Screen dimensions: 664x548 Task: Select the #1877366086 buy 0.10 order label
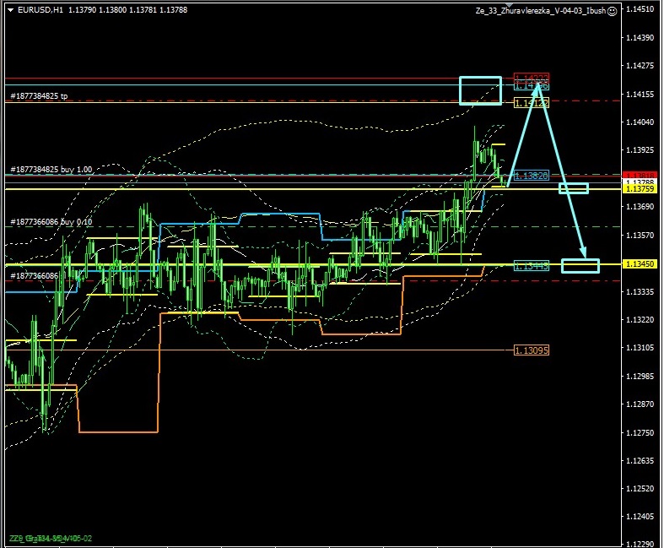point(51,221)
